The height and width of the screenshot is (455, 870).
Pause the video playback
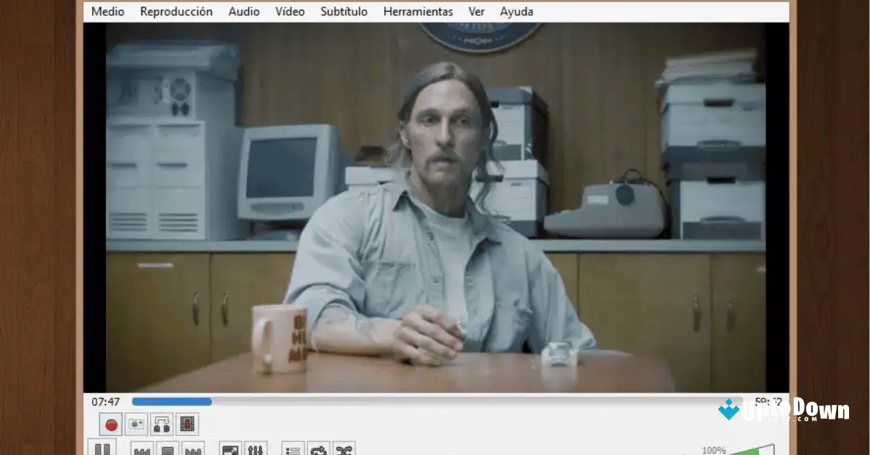(103, 449)
